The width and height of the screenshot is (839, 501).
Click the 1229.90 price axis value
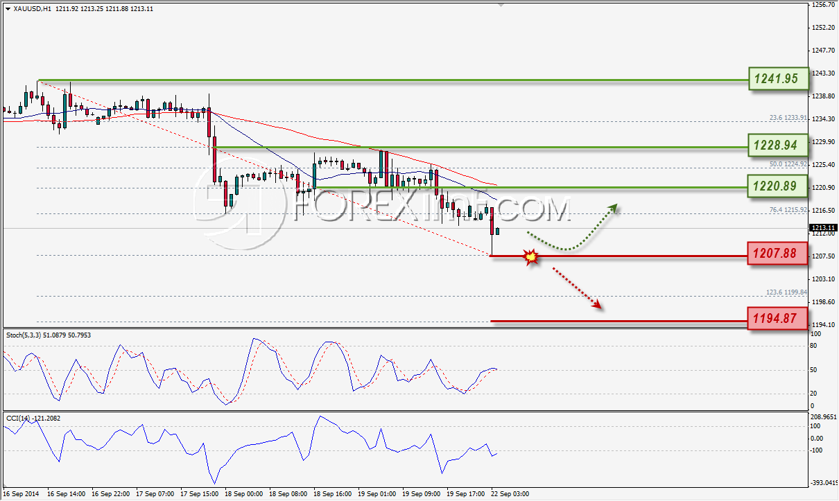(823, 141)
